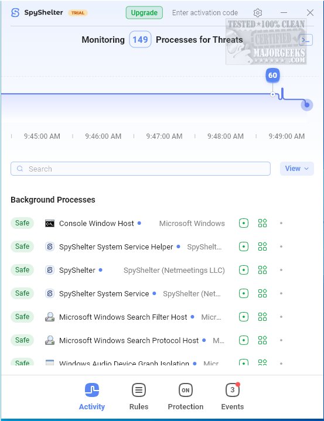Toggle protection icon for Search Protocol Host
Image resolution: width=324 pixels, height=421 pixels.
click(244, 340)
